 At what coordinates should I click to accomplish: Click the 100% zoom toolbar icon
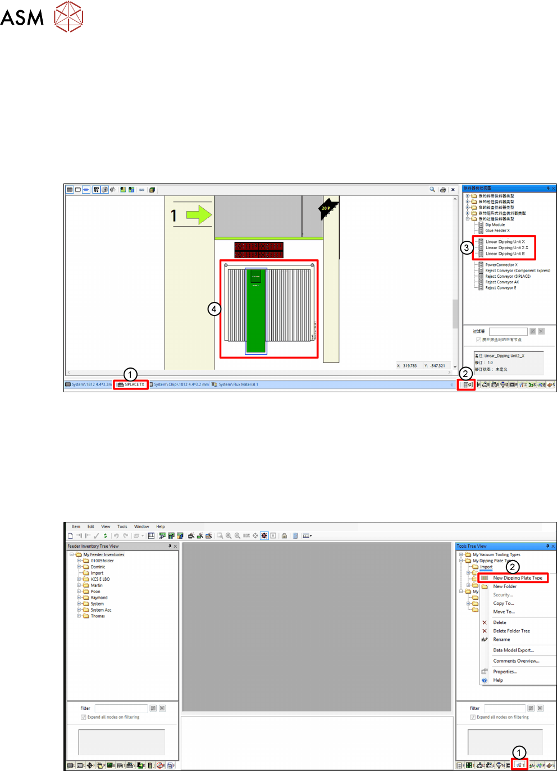point(246,536)
